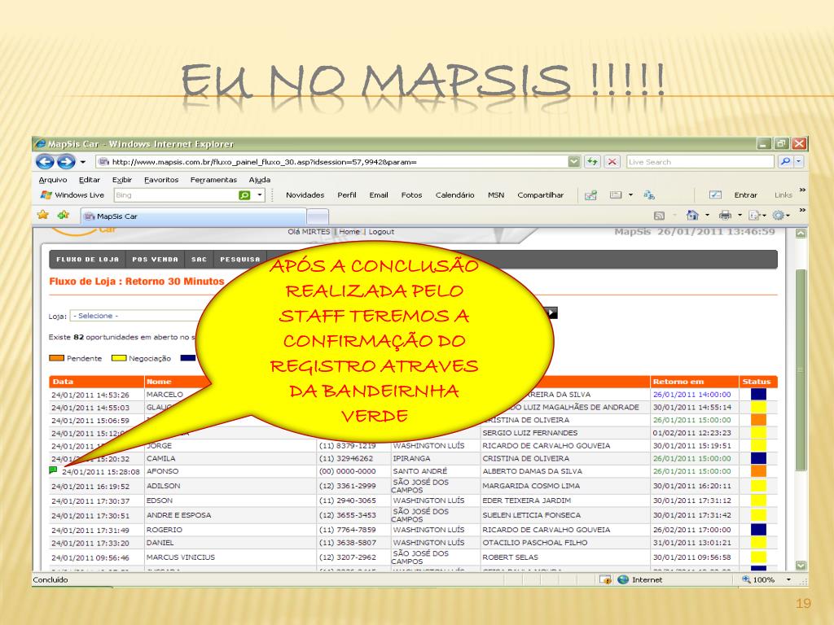834x625 pixels.
Task: Click the Home link in the MapSis page header
Action: (x=349, y=232)
